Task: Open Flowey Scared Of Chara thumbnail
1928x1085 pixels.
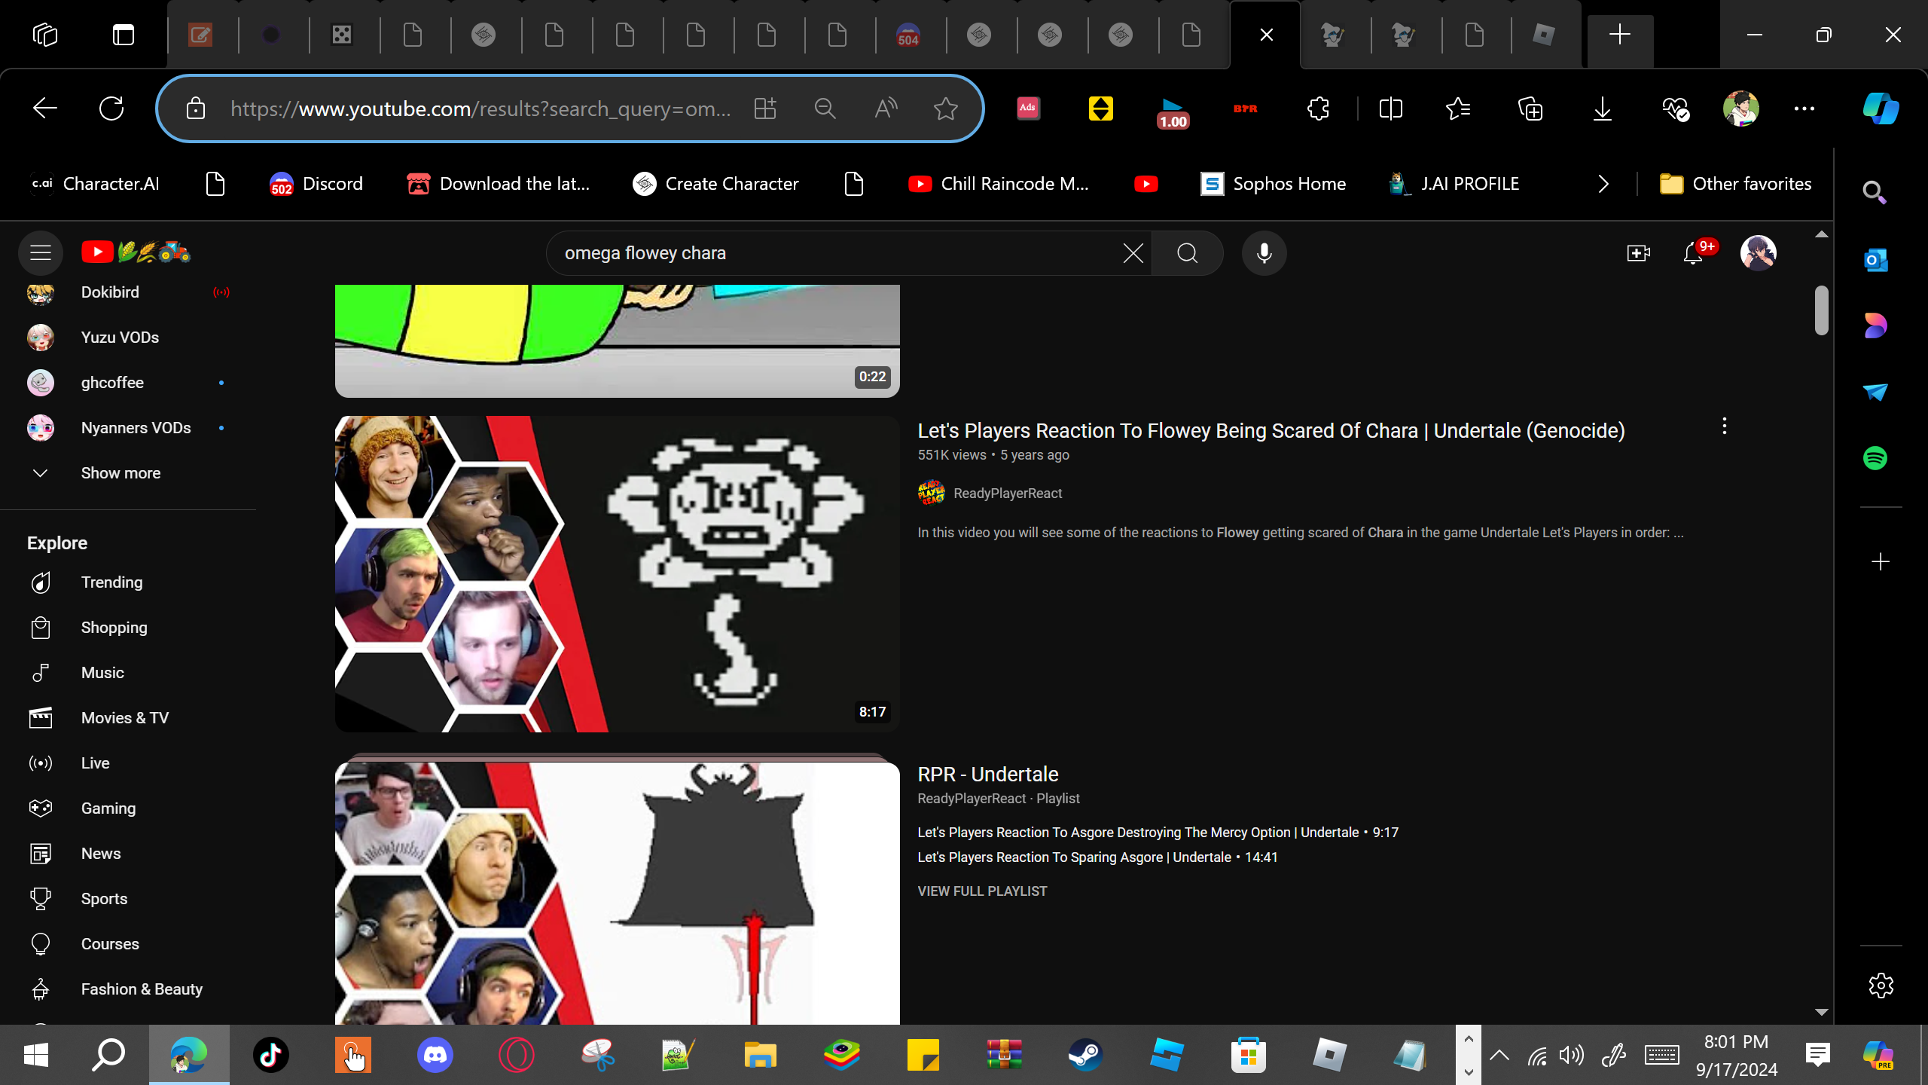Action: click(617, 573)
